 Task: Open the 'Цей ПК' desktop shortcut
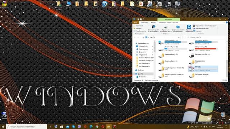tap(68, 5)
